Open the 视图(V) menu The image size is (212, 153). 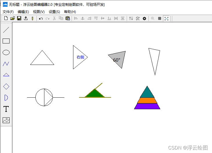pyautogui.click(x=39, y=12)
